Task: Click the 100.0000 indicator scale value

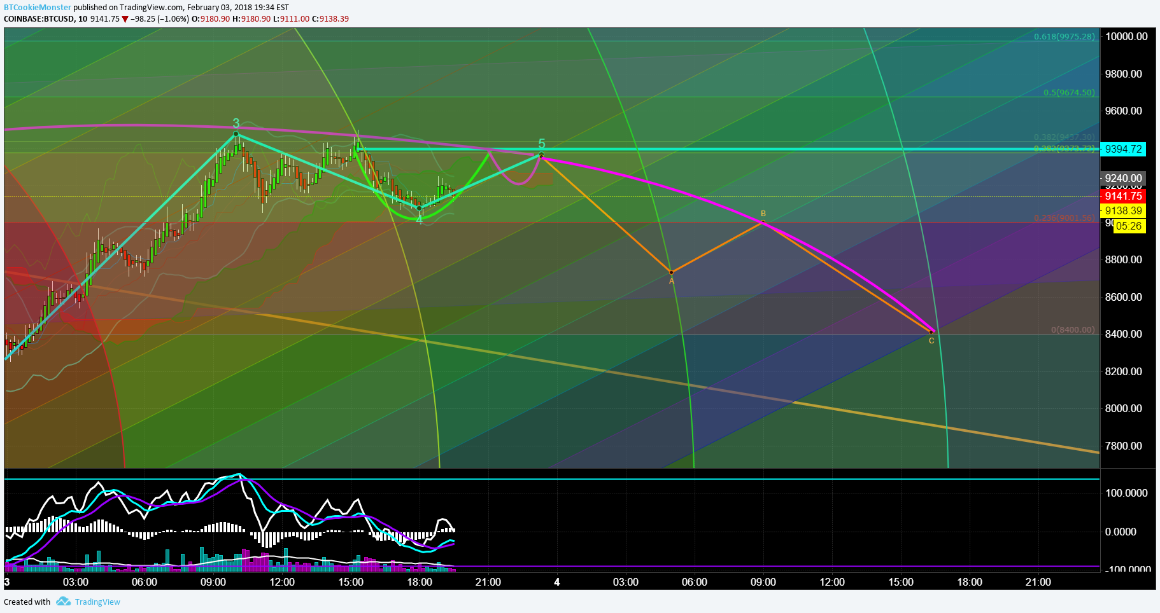Action: (x=1126, y=493)
